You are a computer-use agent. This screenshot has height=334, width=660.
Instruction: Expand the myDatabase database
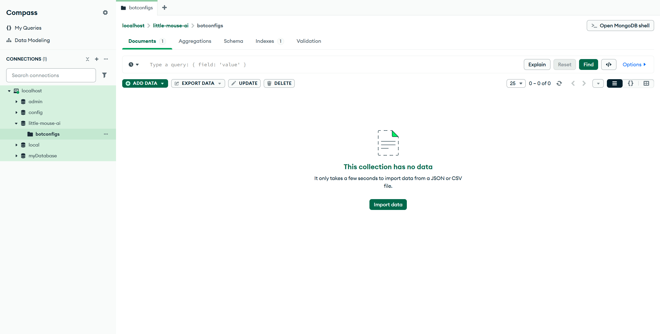pos(16,156)
